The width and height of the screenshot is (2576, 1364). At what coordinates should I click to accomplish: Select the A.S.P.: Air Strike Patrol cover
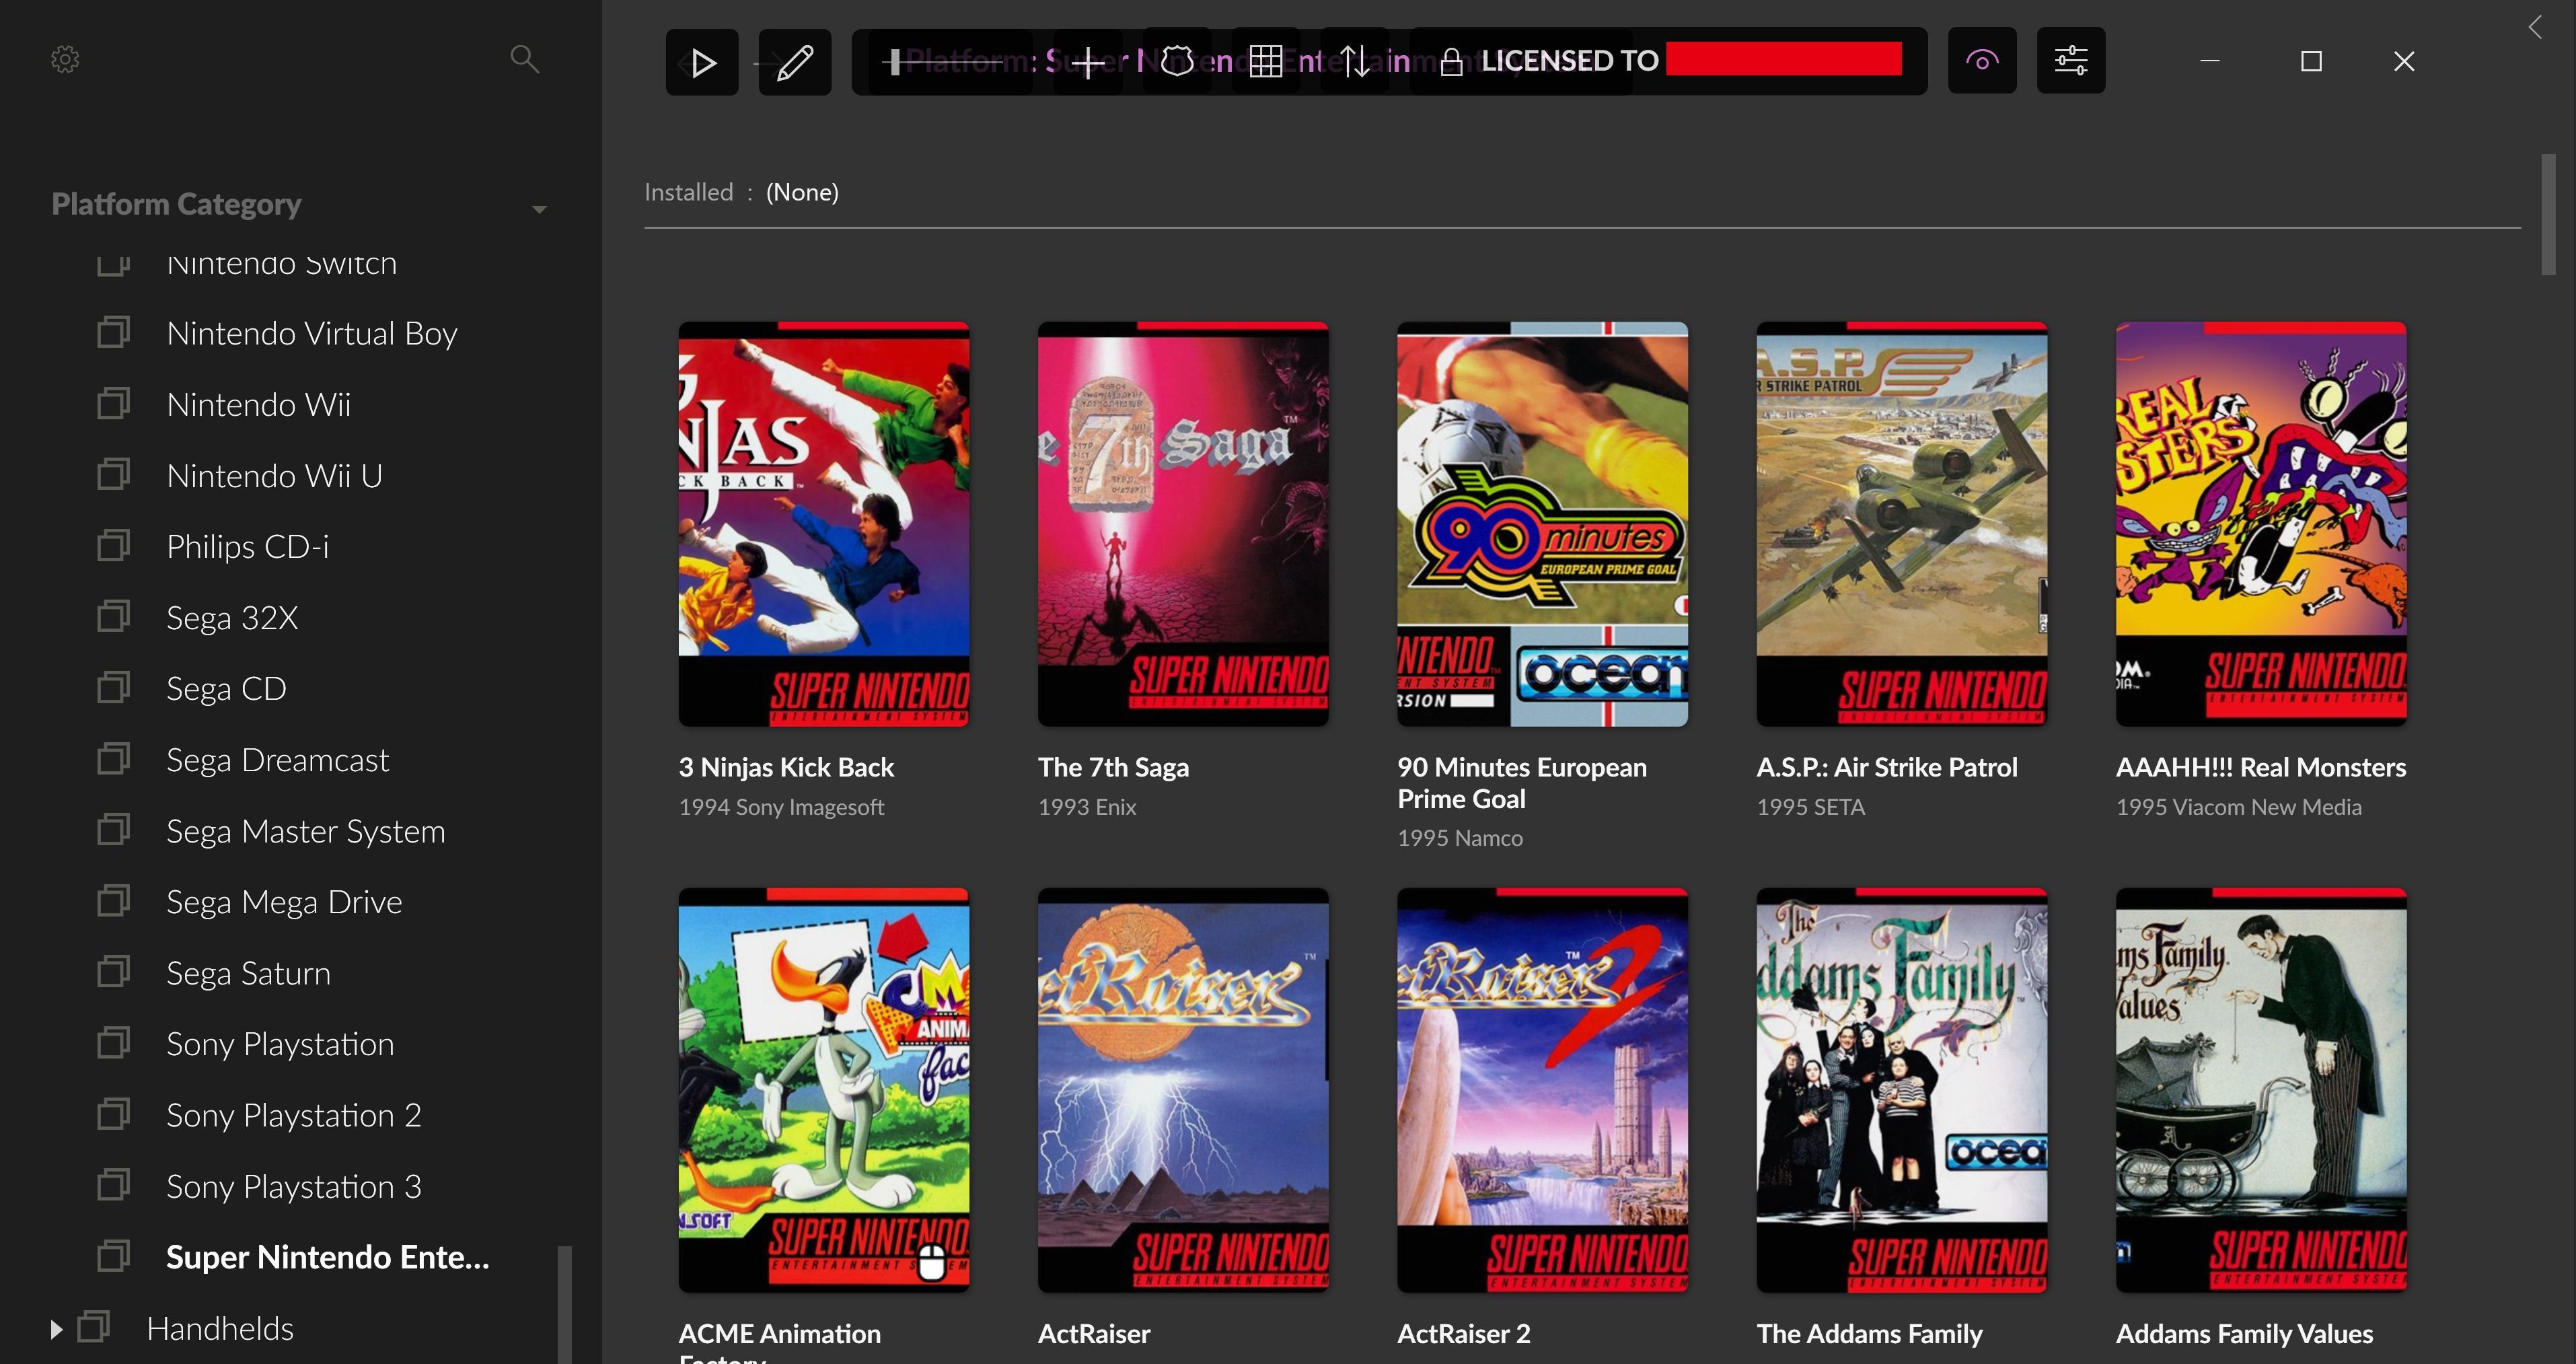(1902, 524)
